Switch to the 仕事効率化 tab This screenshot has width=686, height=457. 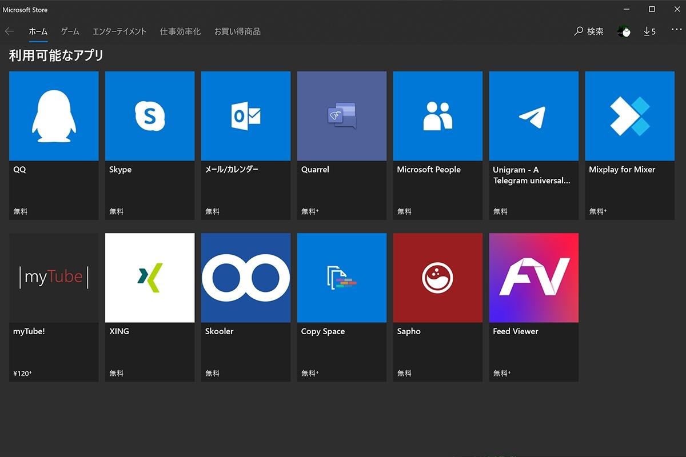point(181,31)
